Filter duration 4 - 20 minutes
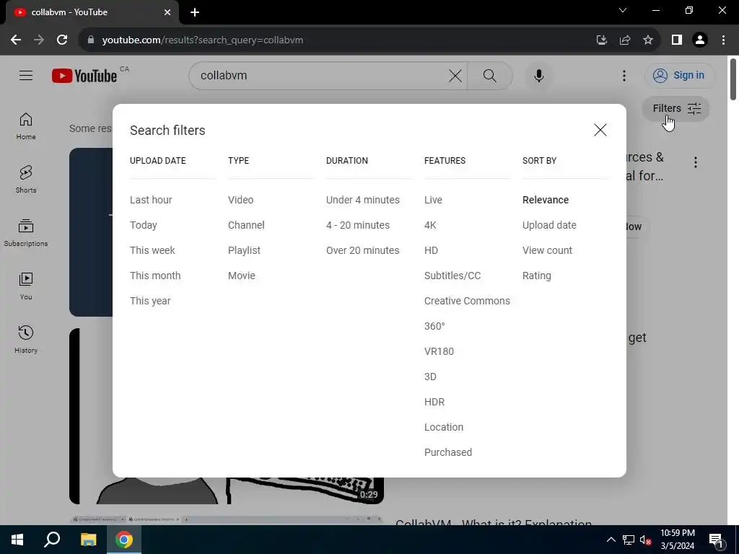739x554 pixels. click(x=358, y=225)
